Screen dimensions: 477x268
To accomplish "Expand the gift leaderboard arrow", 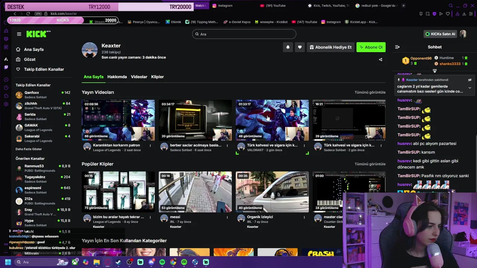I will click(435, 71).
